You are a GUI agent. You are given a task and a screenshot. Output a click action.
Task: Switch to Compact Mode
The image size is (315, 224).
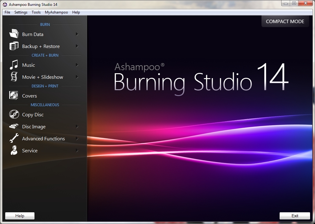pyautogui.click(x=285, y=21)
